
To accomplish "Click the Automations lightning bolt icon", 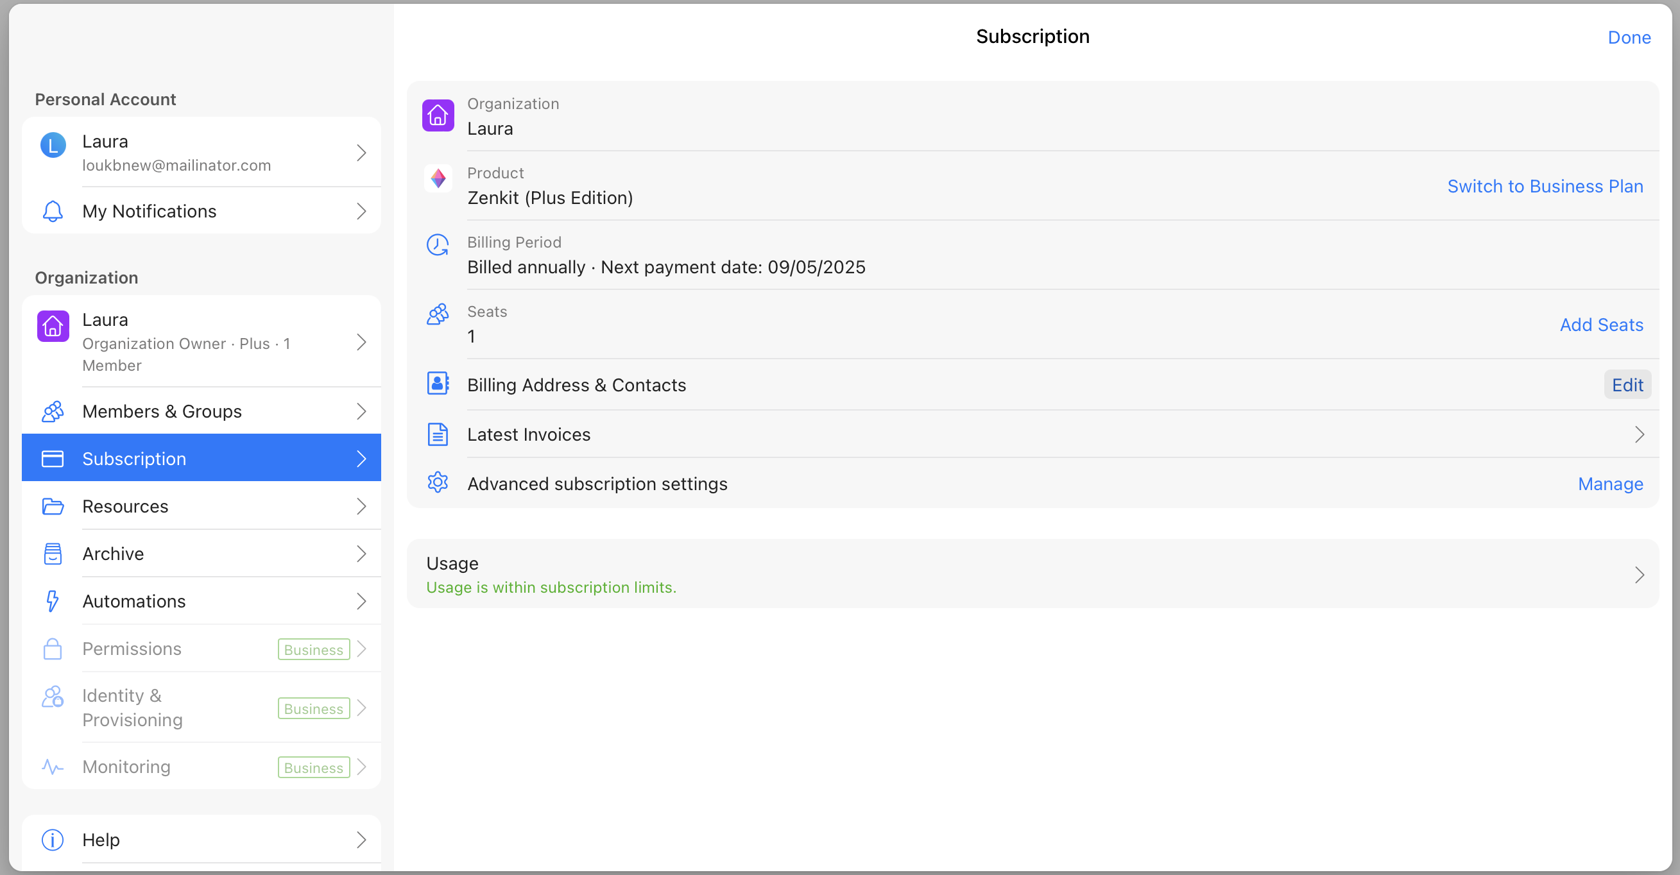I will point(53,601).
